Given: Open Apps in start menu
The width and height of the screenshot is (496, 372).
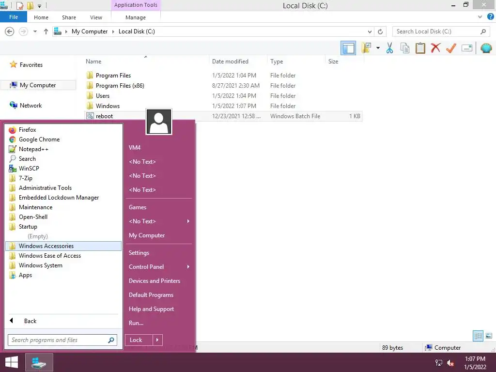Looking at the screenshot, I should pos(63,275).
